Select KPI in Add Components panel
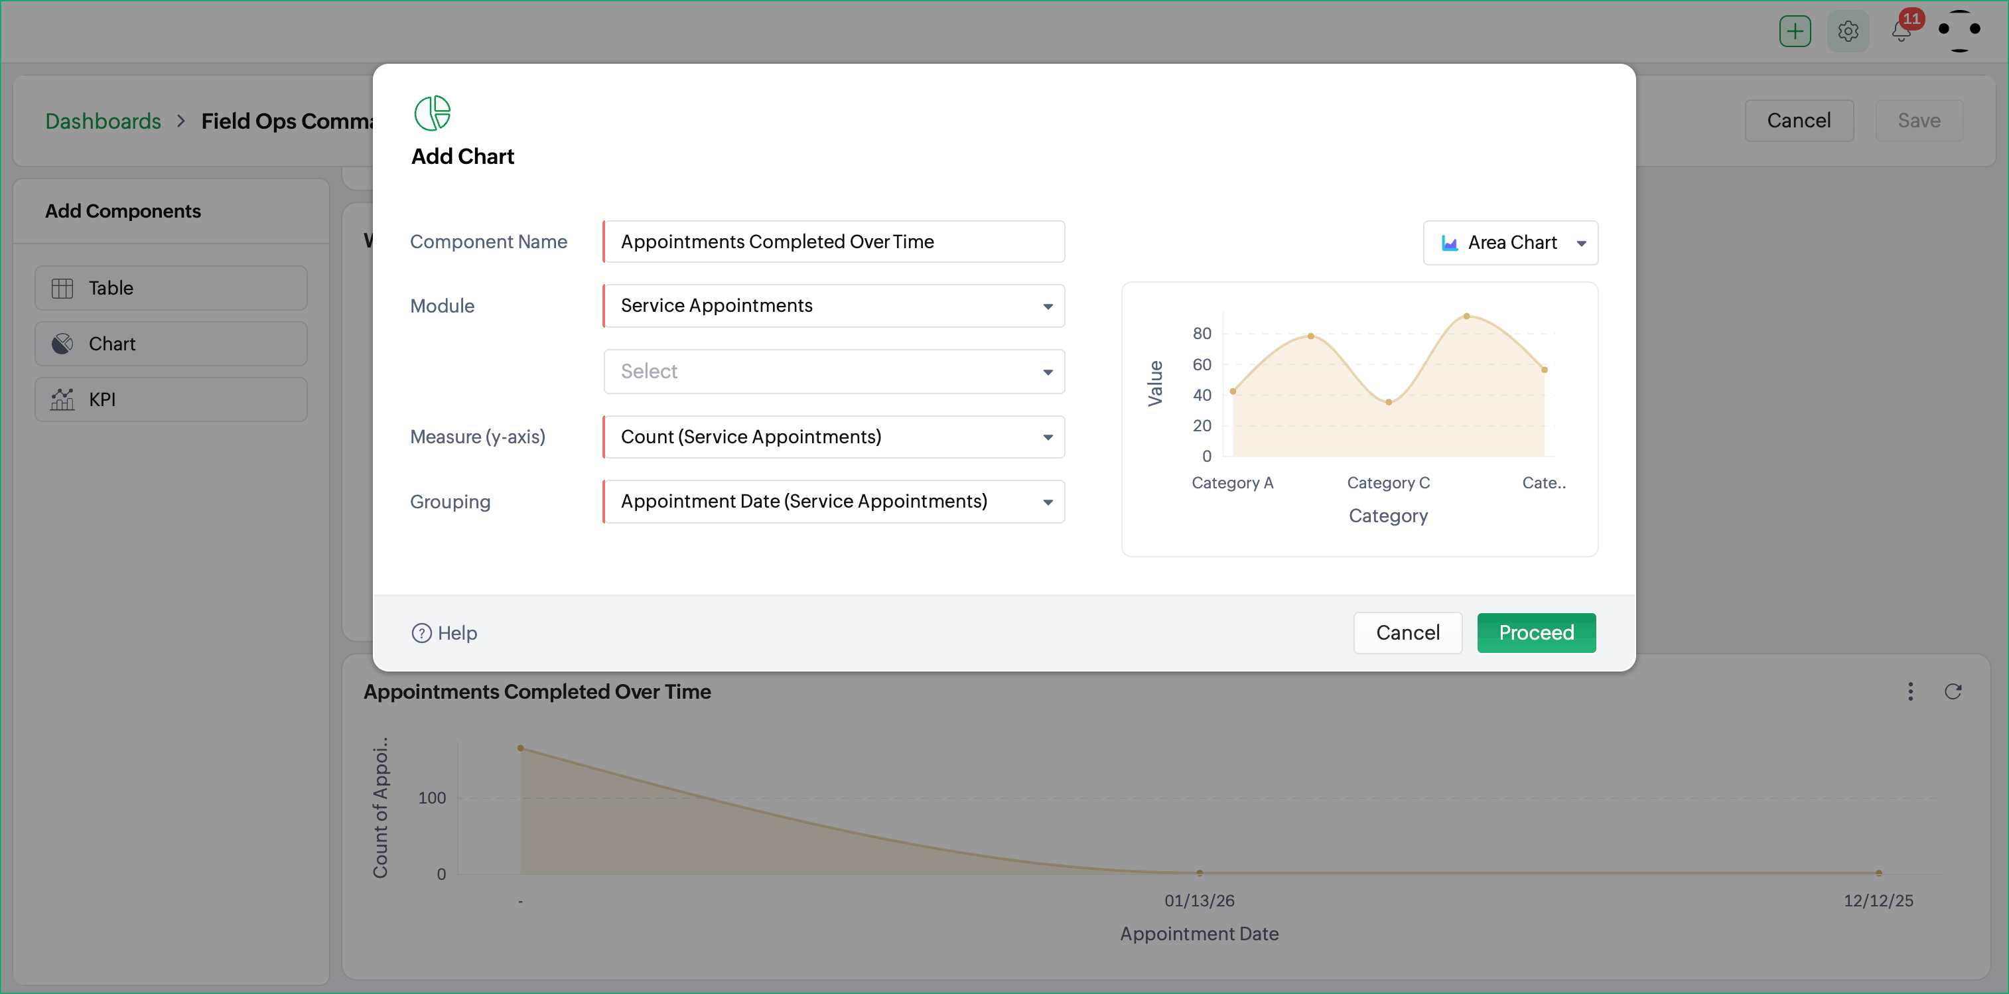This screenshot has width=2009, height=994. [171, 399]
